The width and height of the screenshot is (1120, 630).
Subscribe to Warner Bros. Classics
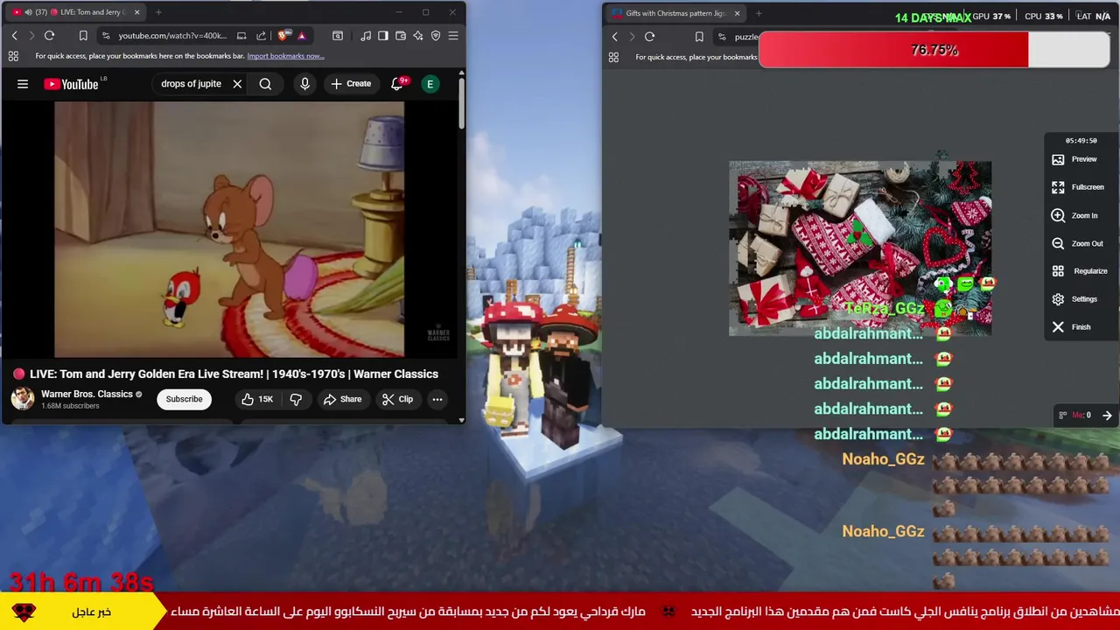coord(184,399)
